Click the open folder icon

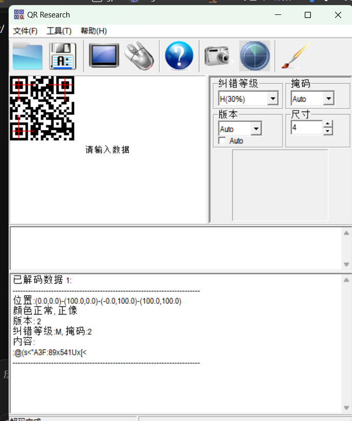pyautogui.click(x=27, y=56)
